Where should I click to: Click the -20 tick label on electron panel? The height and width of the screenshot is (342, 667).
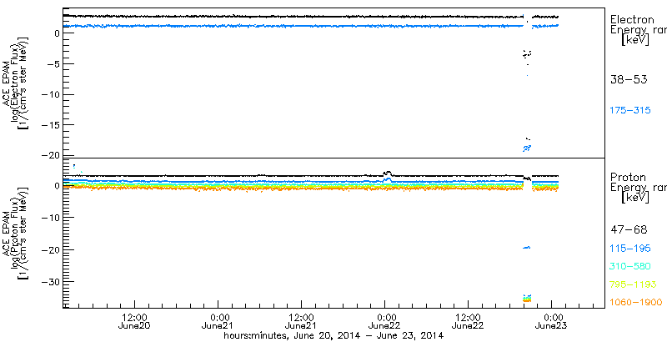(x=49, y=156)
